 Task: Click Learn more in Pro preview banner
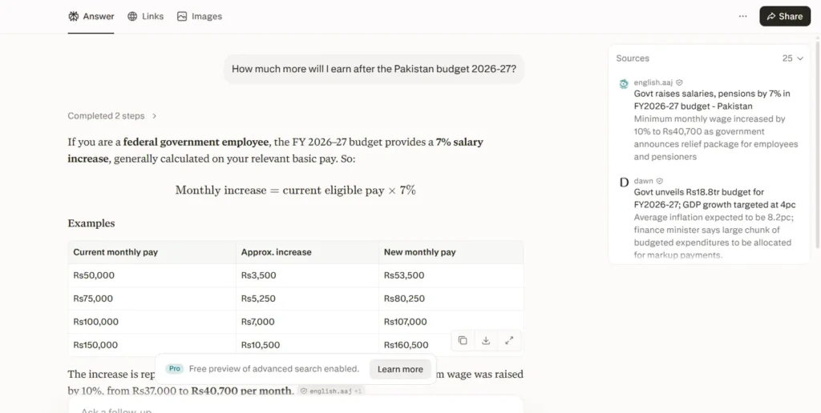pos(400,369)
